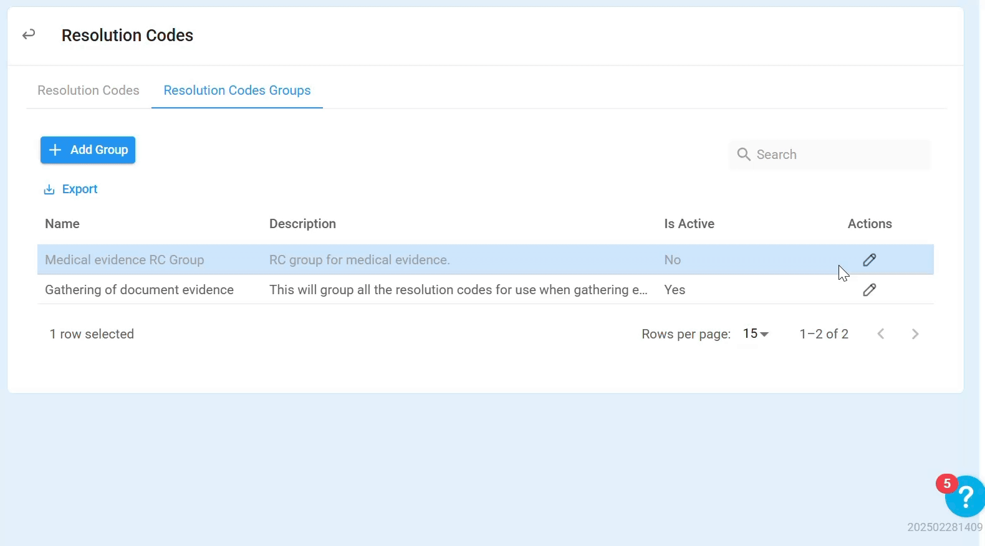The height and width of the screenshot is (546, 985).
Task: Click the download icon beside Export
Action: [49, 189]
